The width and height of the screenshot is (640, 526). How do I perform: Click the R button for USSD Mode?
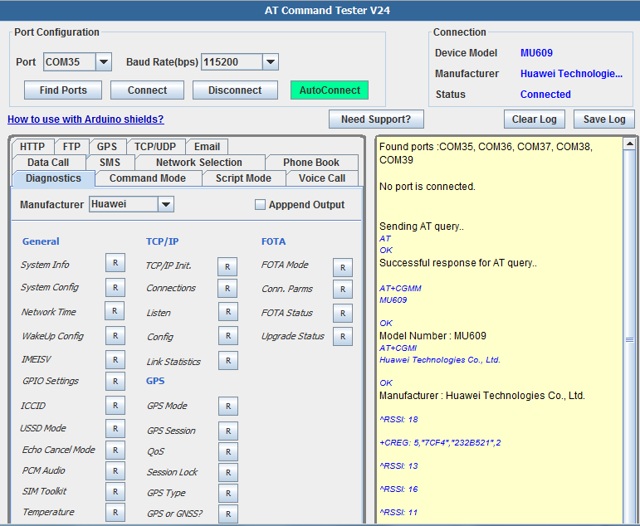coord(115,429)
